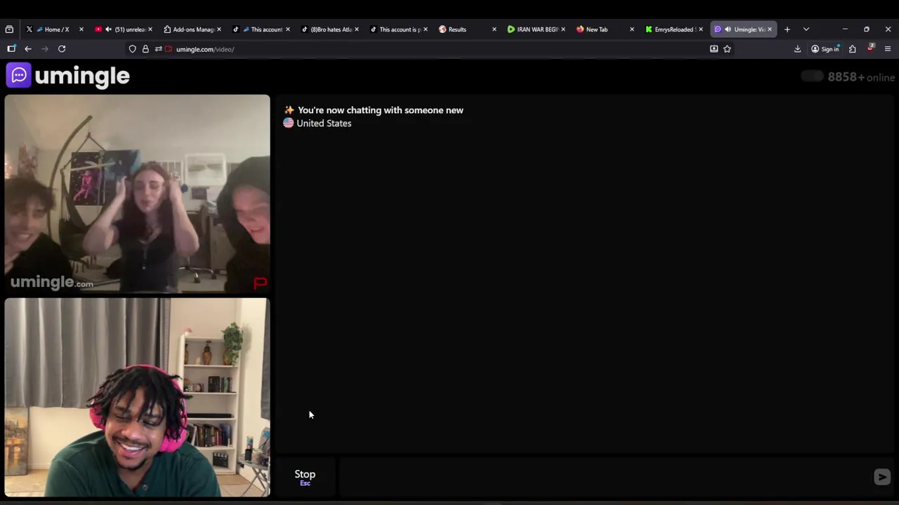Open the downloads panel icon
The width and height of the screenshot is (899, 505).
tap(797, 49)
